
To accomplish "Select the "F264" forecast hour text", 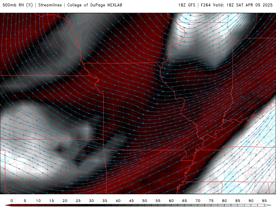I will pyautogui.click(x=206, y=5).
